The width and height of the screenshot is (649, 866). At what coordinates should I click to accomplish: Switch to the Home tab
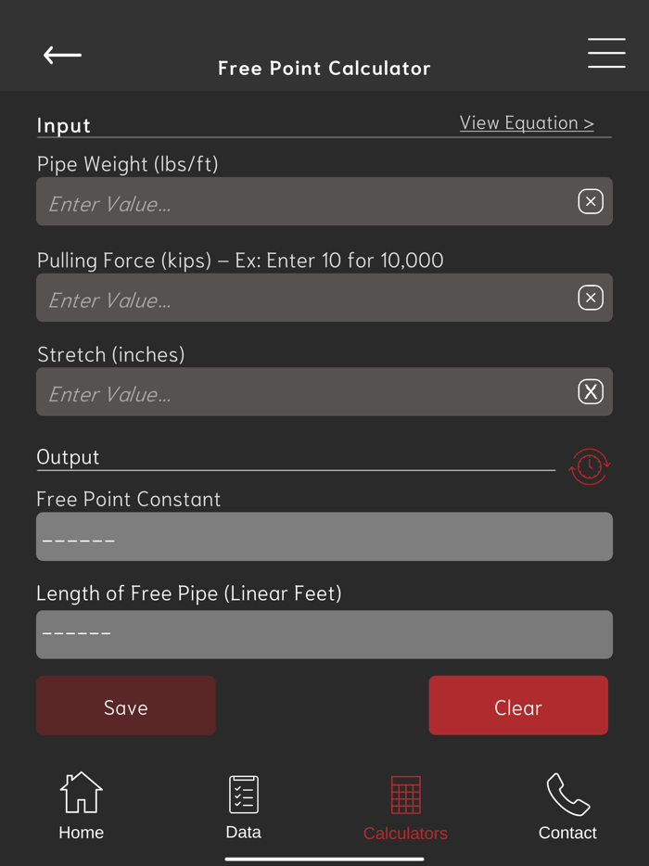pos(81,807)
